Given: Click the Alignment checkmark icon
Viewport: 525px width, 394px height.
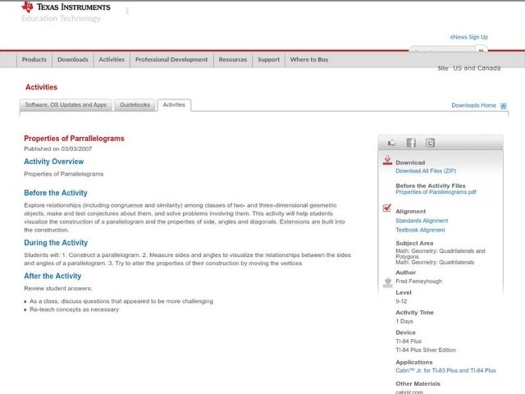Looking at the screenshot, I should pyautogui.click(x=387, y=209).
